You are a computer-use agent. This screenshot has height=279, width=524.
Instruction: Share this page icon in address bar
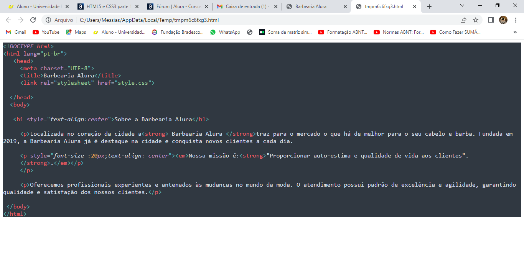tap(463, 20)
